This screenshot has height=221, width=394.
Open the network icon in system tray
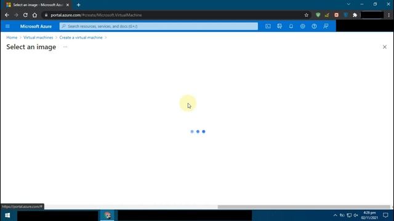coord(349,215)
